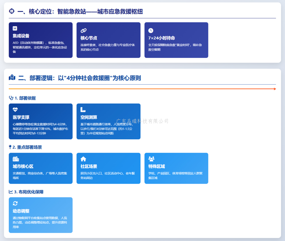Click the clock icon above 7×24小时待命
This screenshot has width=285, height=241.
click(x=151, y=31)
